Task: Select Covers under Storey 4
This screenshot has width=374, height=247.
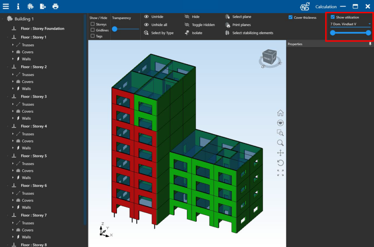Action: click(27, 141)
